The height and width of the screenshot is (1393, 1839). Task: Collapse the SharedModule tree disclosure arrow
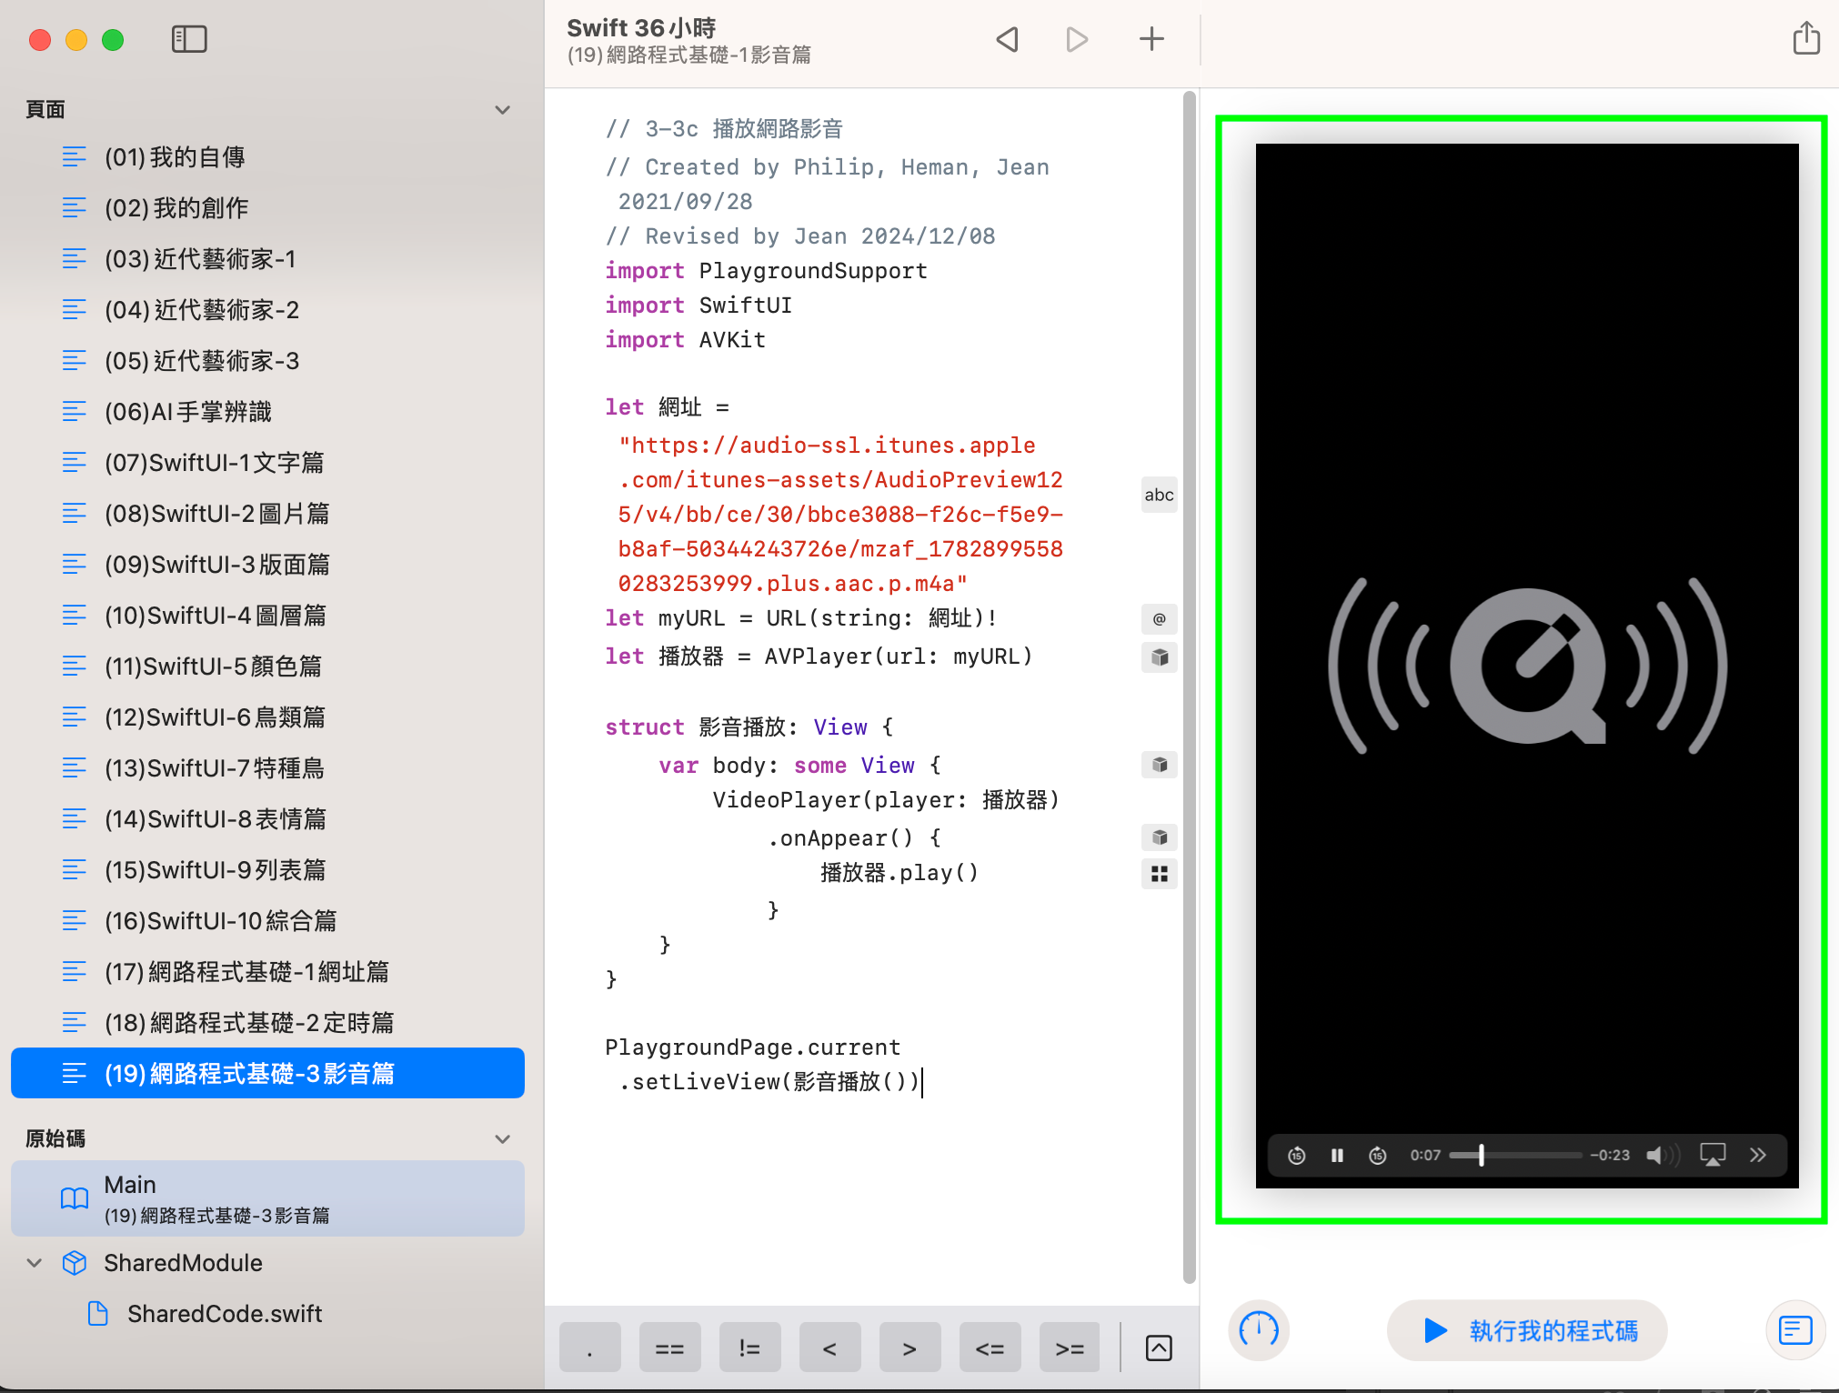pos(35,1263)
